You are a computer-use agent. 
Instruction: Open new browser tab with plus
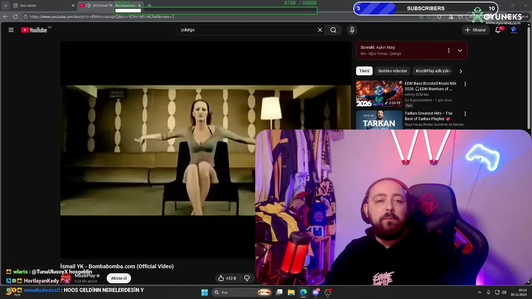click(x=149, y=5)
